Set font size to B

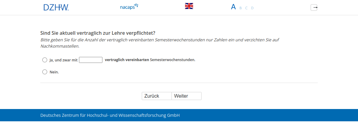coord(241,8)
